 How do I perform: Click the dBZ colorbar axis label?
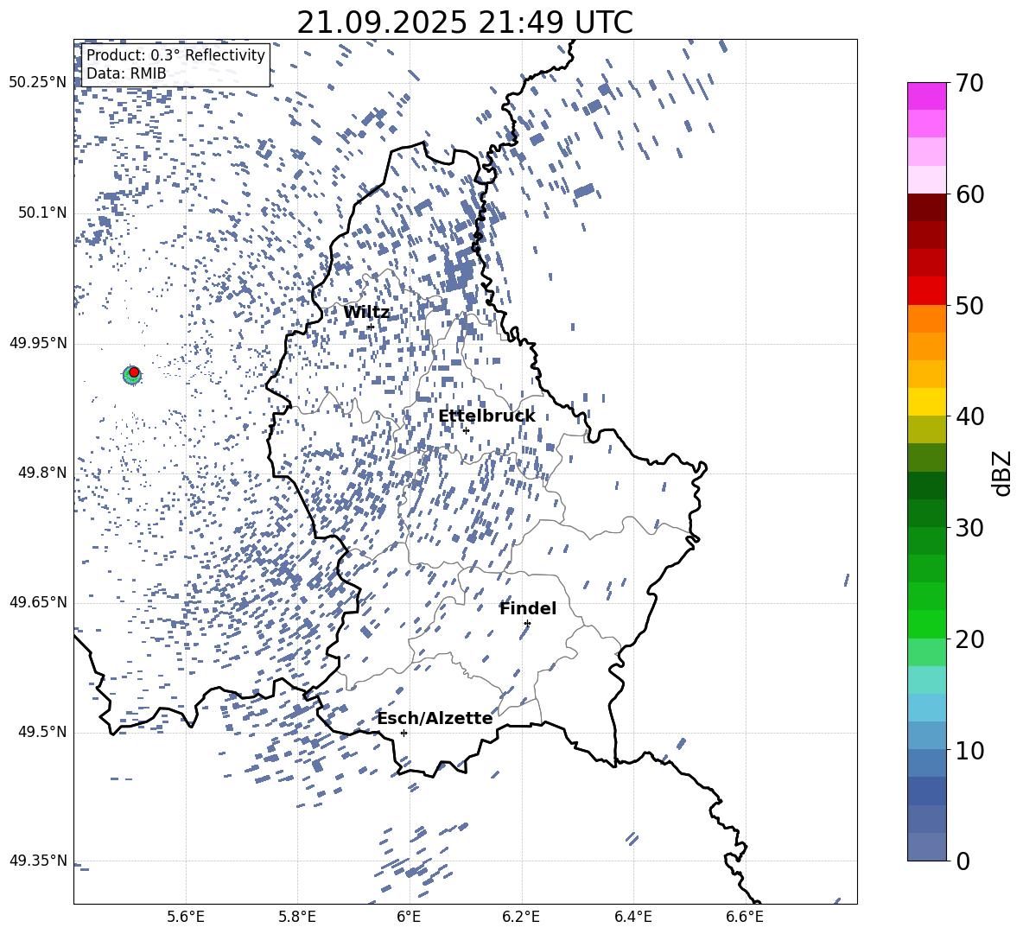pyautogui.click(x=1002, y=473)
